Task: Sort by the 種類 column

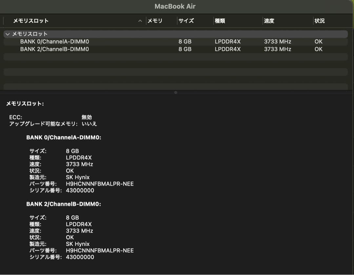Action: [220, 21]
